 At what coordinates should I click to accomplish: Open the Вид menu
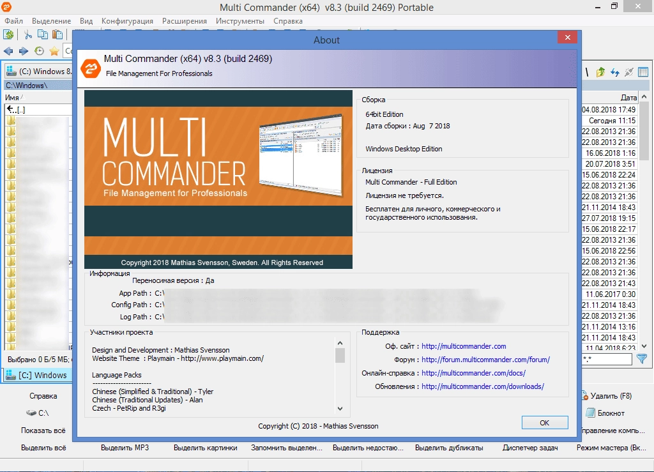tap(86, 21)
